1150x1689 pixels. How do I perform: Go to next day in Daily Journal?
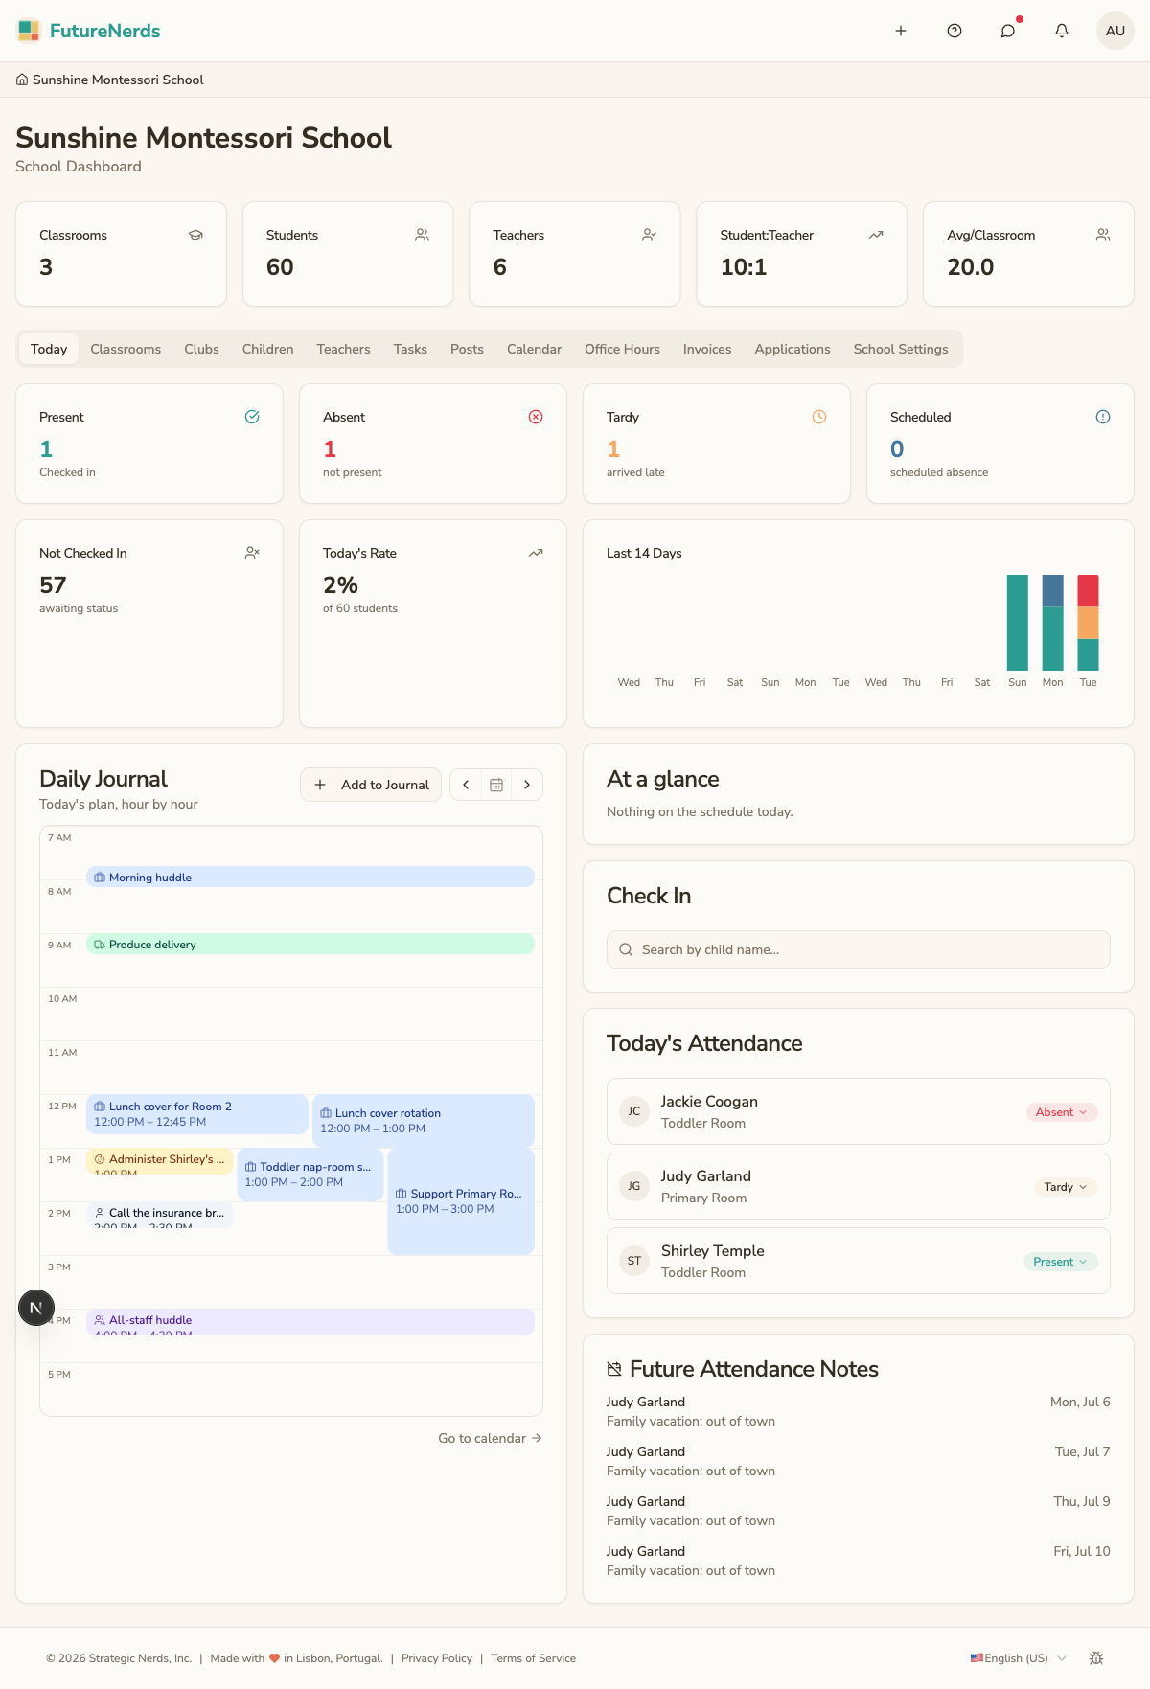coord(527,785)
